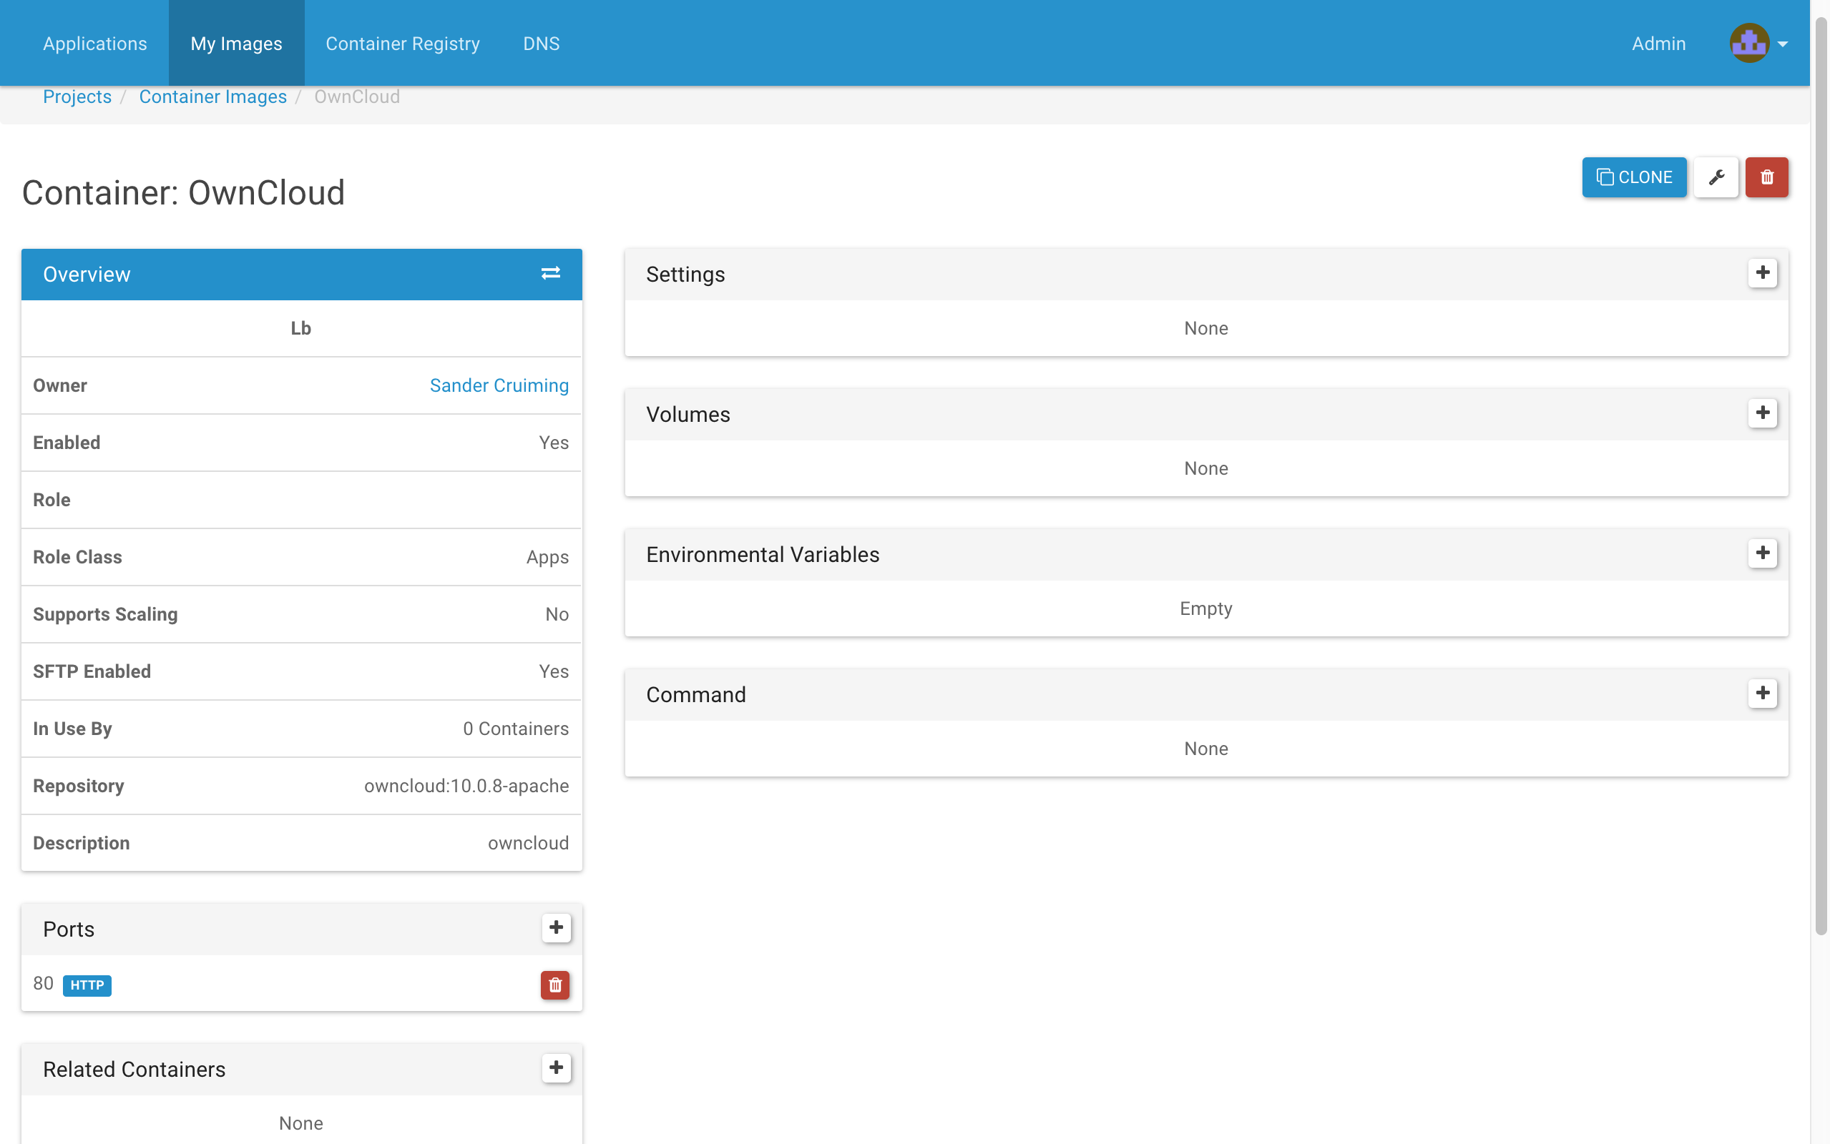
Task: Add a related container with plus icon
Action: [x=557, y=1067]
